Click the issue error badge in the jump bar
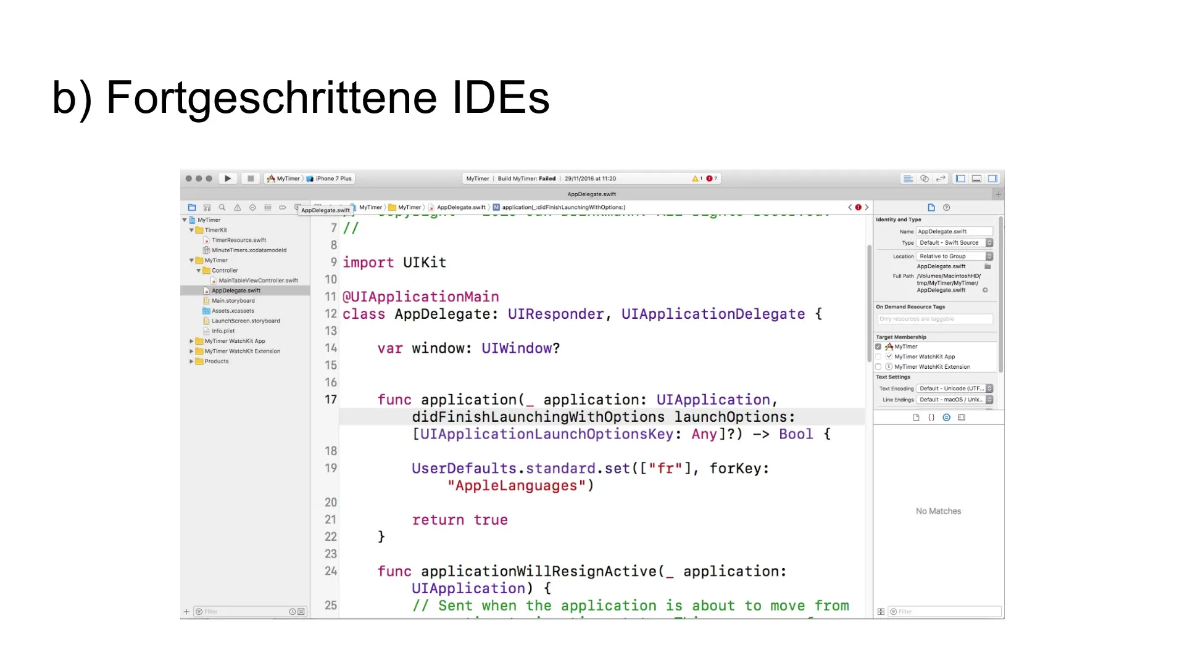The height and width of the screenshot is (666, 1185). tap(858, 208)
